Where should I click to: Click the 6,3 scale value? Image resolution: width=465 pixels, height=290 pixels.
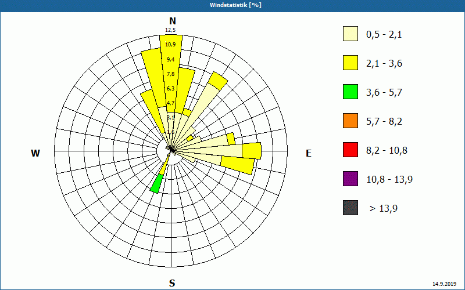tap(170, 89)
